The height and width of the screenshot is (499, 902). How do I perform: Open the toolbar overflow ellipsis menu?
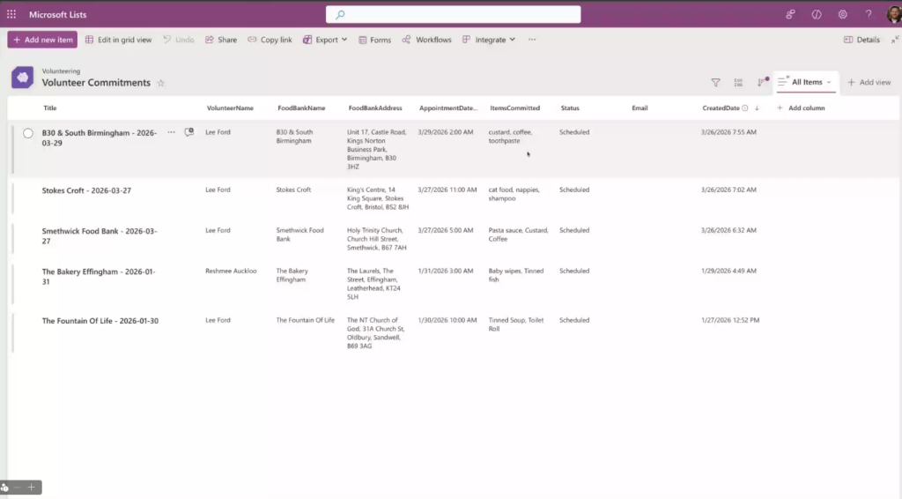click(x=533, y=40)
